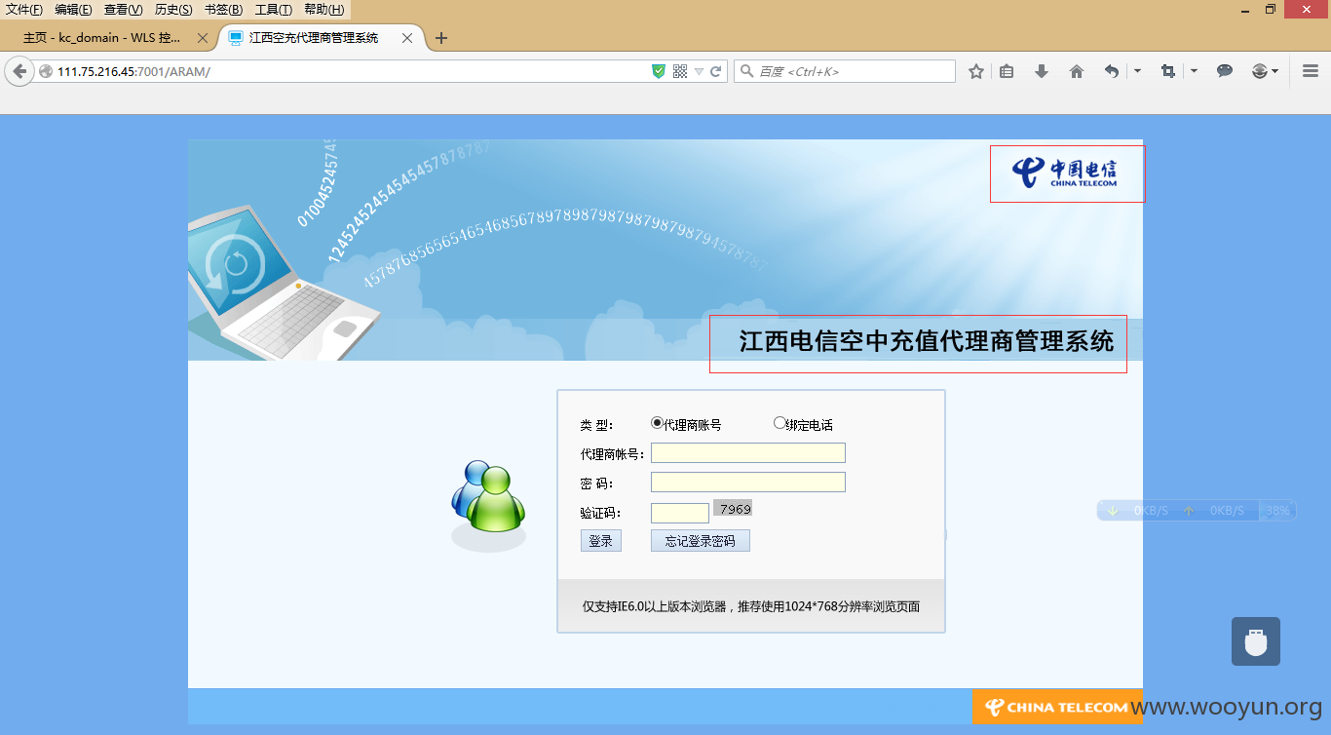Click the 38% usage indicator
1331x735 pixels.
click(1277, 511)
